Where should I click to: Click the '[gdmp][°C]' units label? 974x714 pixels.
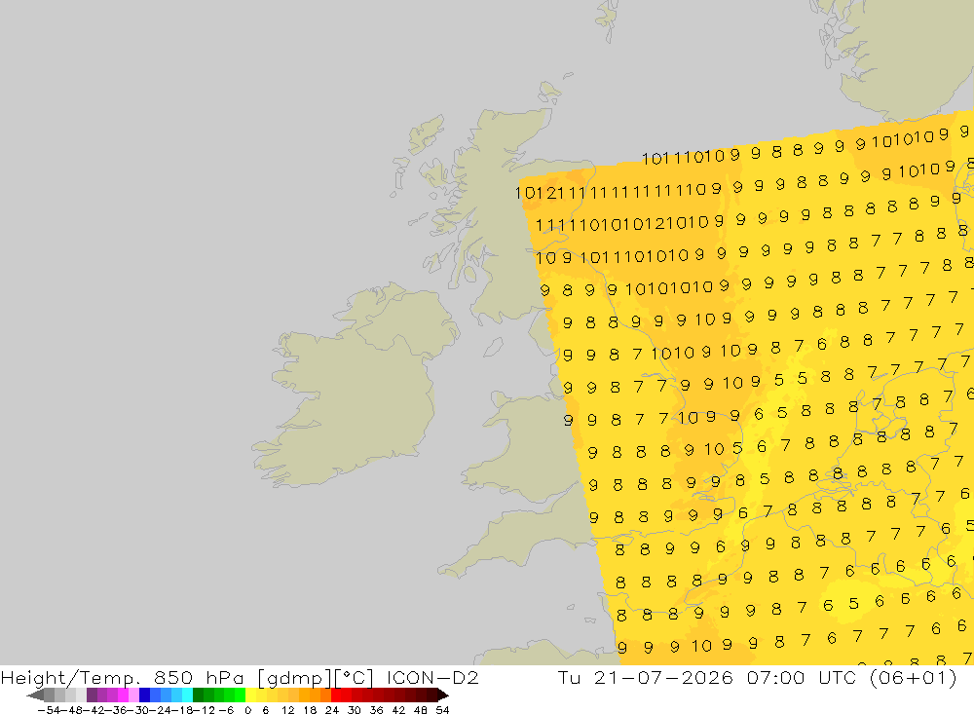(316, 678)
